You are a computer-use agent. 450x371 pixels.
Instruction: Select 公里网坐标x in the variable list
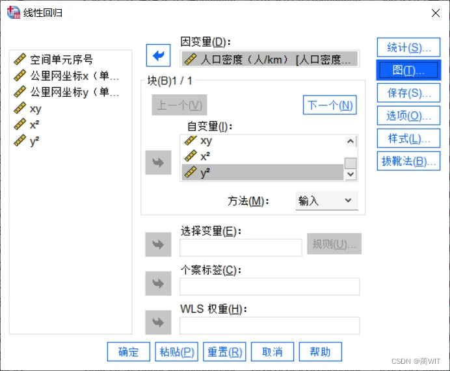tap(74, 75)
